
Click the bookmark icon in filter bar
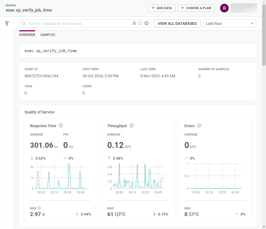click(x=140, y=23)
